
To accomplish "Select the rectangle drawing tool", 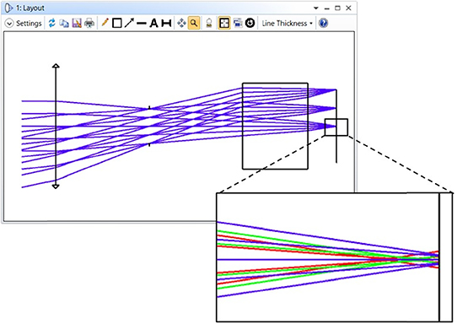I will click(117, 23).
